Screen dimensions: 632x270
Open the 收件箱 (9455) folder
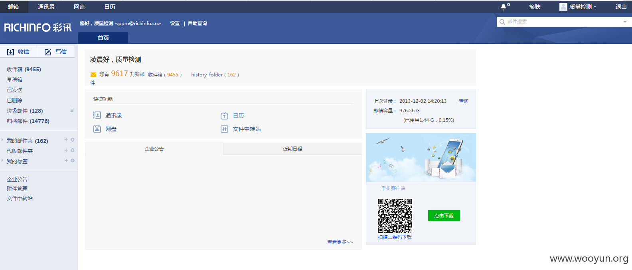point(24,69)
